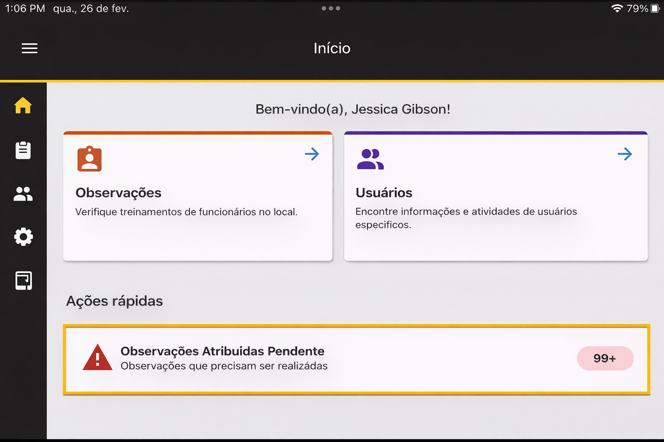Click the orange Observações badge icon
This screenshot has width=664, height=442.
[89, 159]
